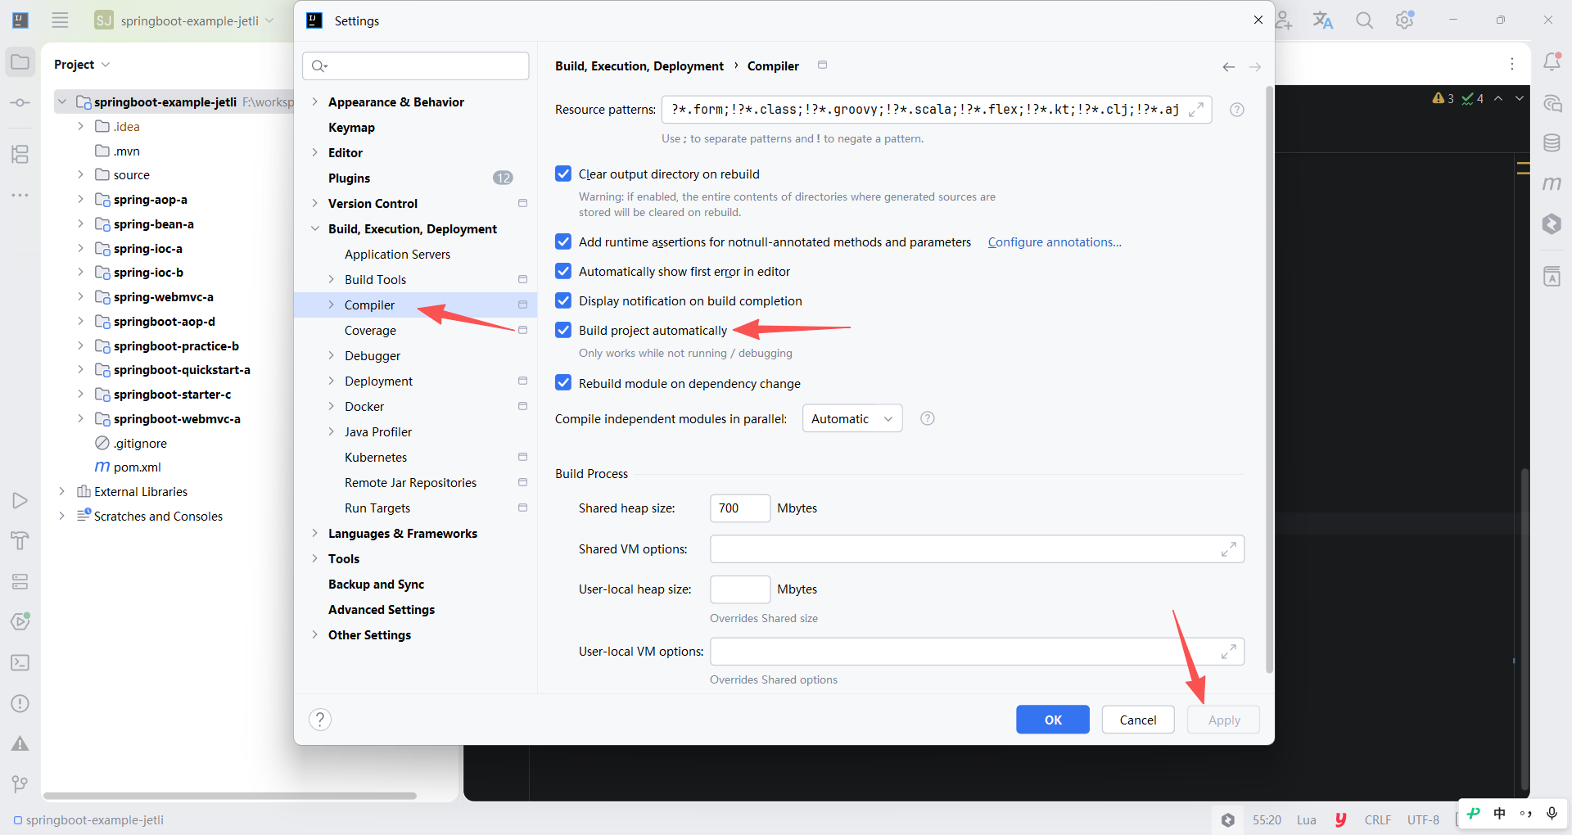Click the help icon beside parallel compile dropdown
The image size is (1572, 835).
pos(928,418)
